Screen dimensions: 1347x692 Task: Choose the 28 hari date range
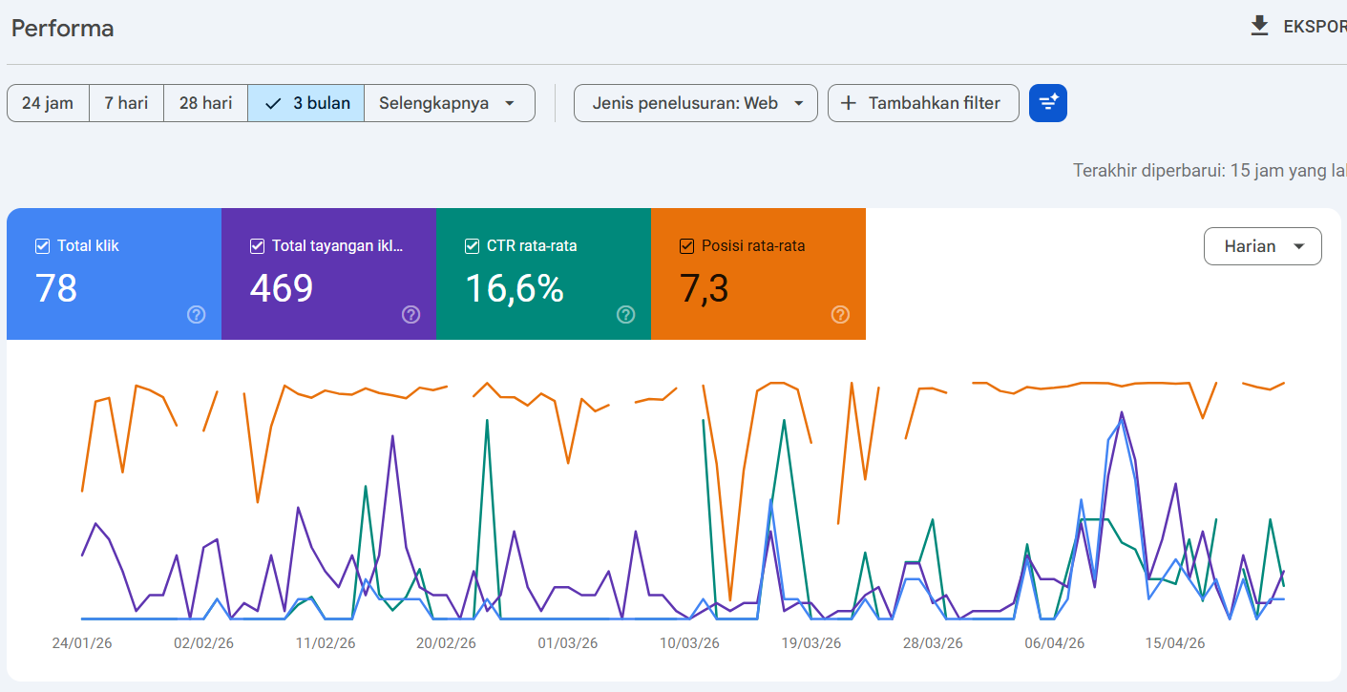click(x=205, y=103)
